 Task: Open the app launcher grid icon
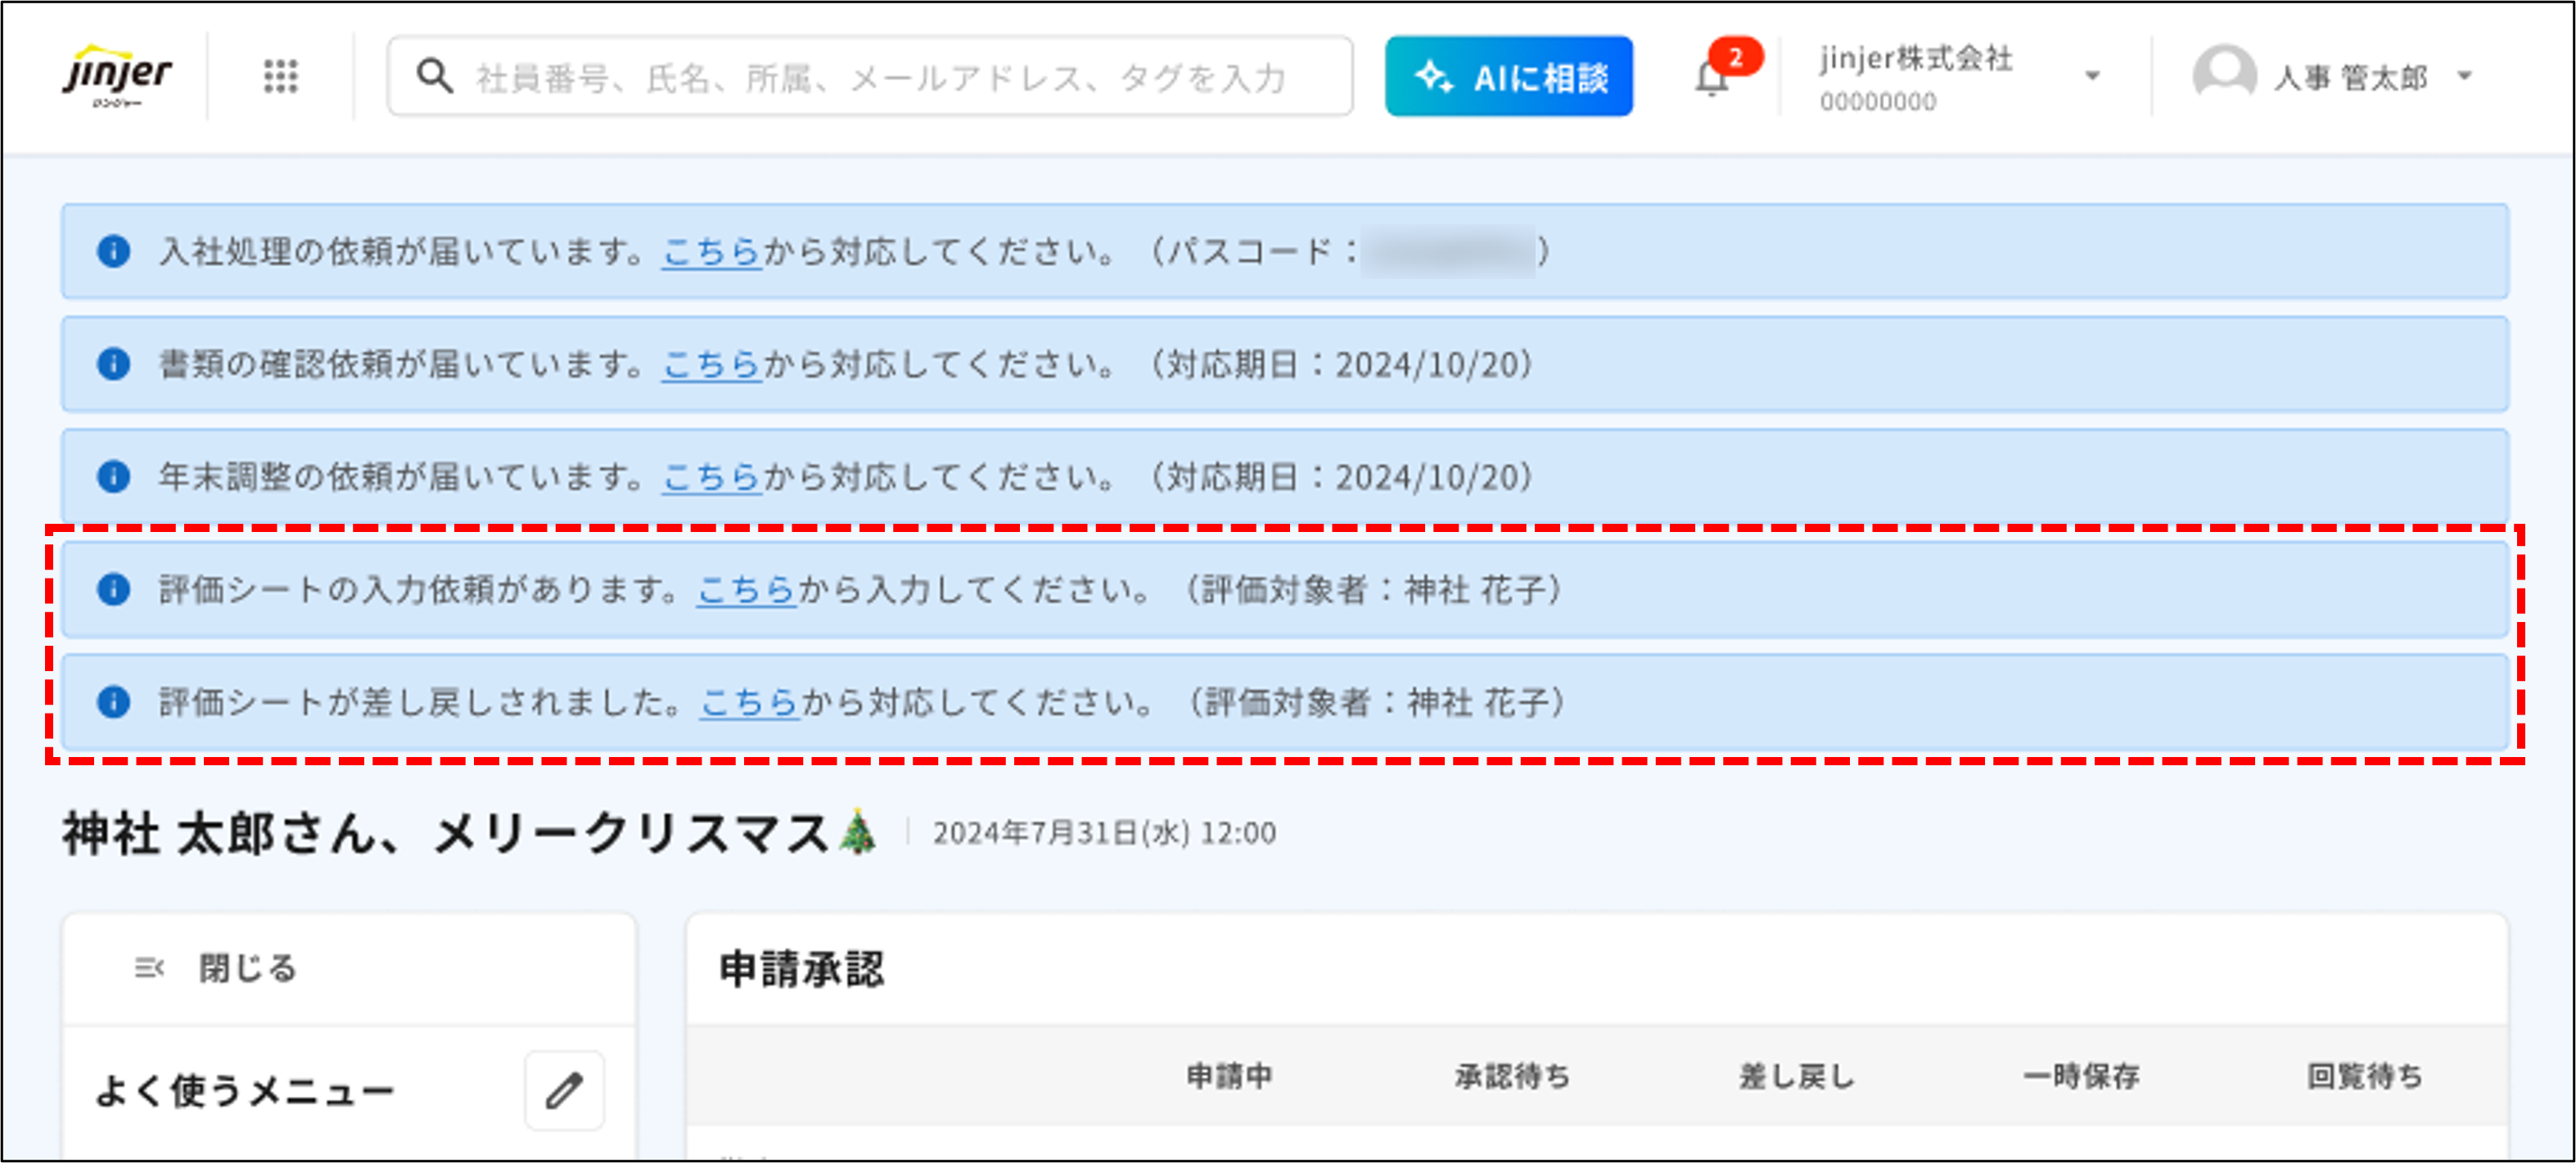click(x=282, y=75)
